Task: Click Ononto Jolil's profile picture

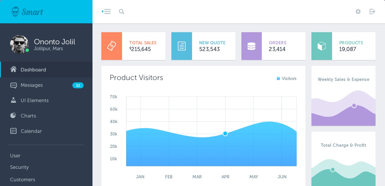Action: point(20,44)
